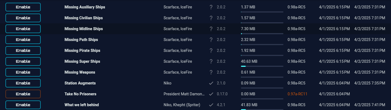The image size is (391, 110).
Task: Select the Missing Super Ships mod name
Action: pos(82,61)
